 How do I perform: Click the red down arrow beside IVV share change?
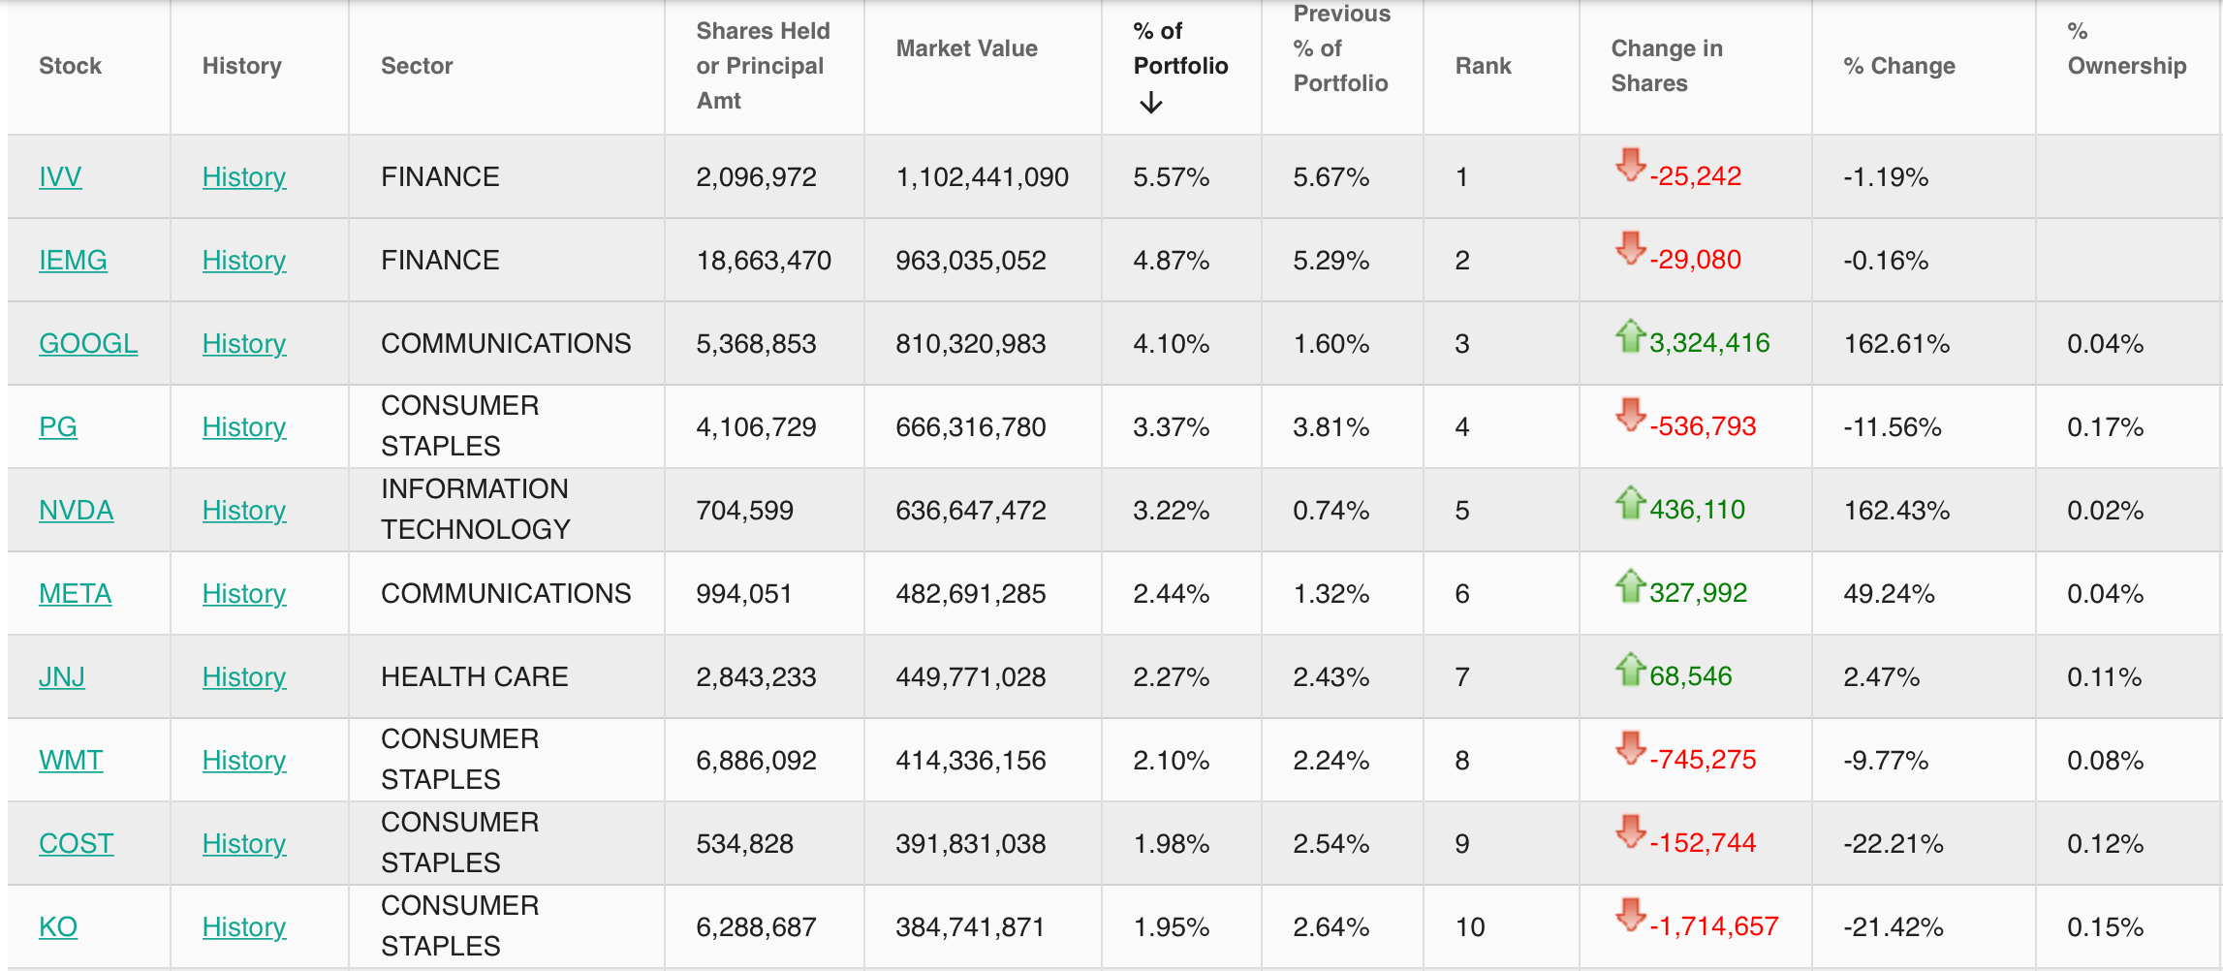pos(1631,165)
